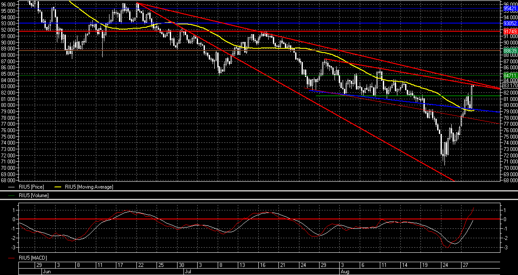Click the red 91749 price level tag
The image size is (518, 275).
coord(510,32)
